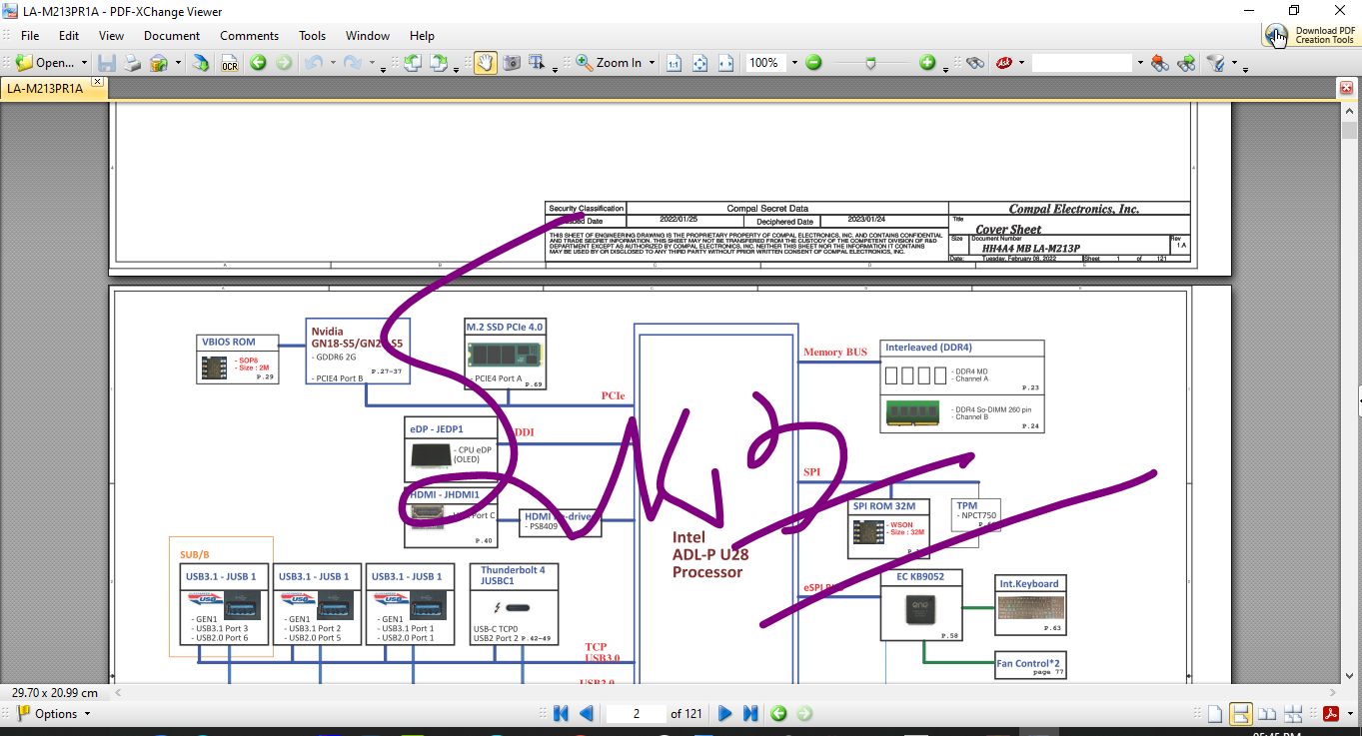Viewport: 1362px width, 736px height.
Task: Go to the next page
Action: click(725, 713)
